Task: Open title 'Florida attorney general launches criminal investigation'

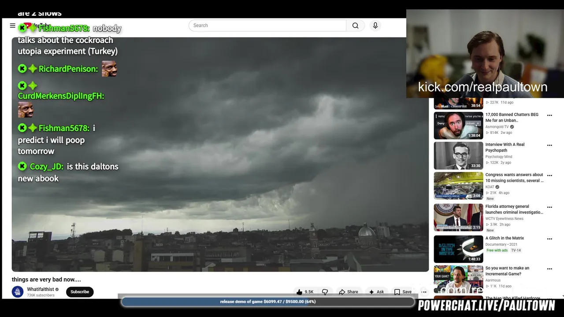Action: tap(515, 209)
